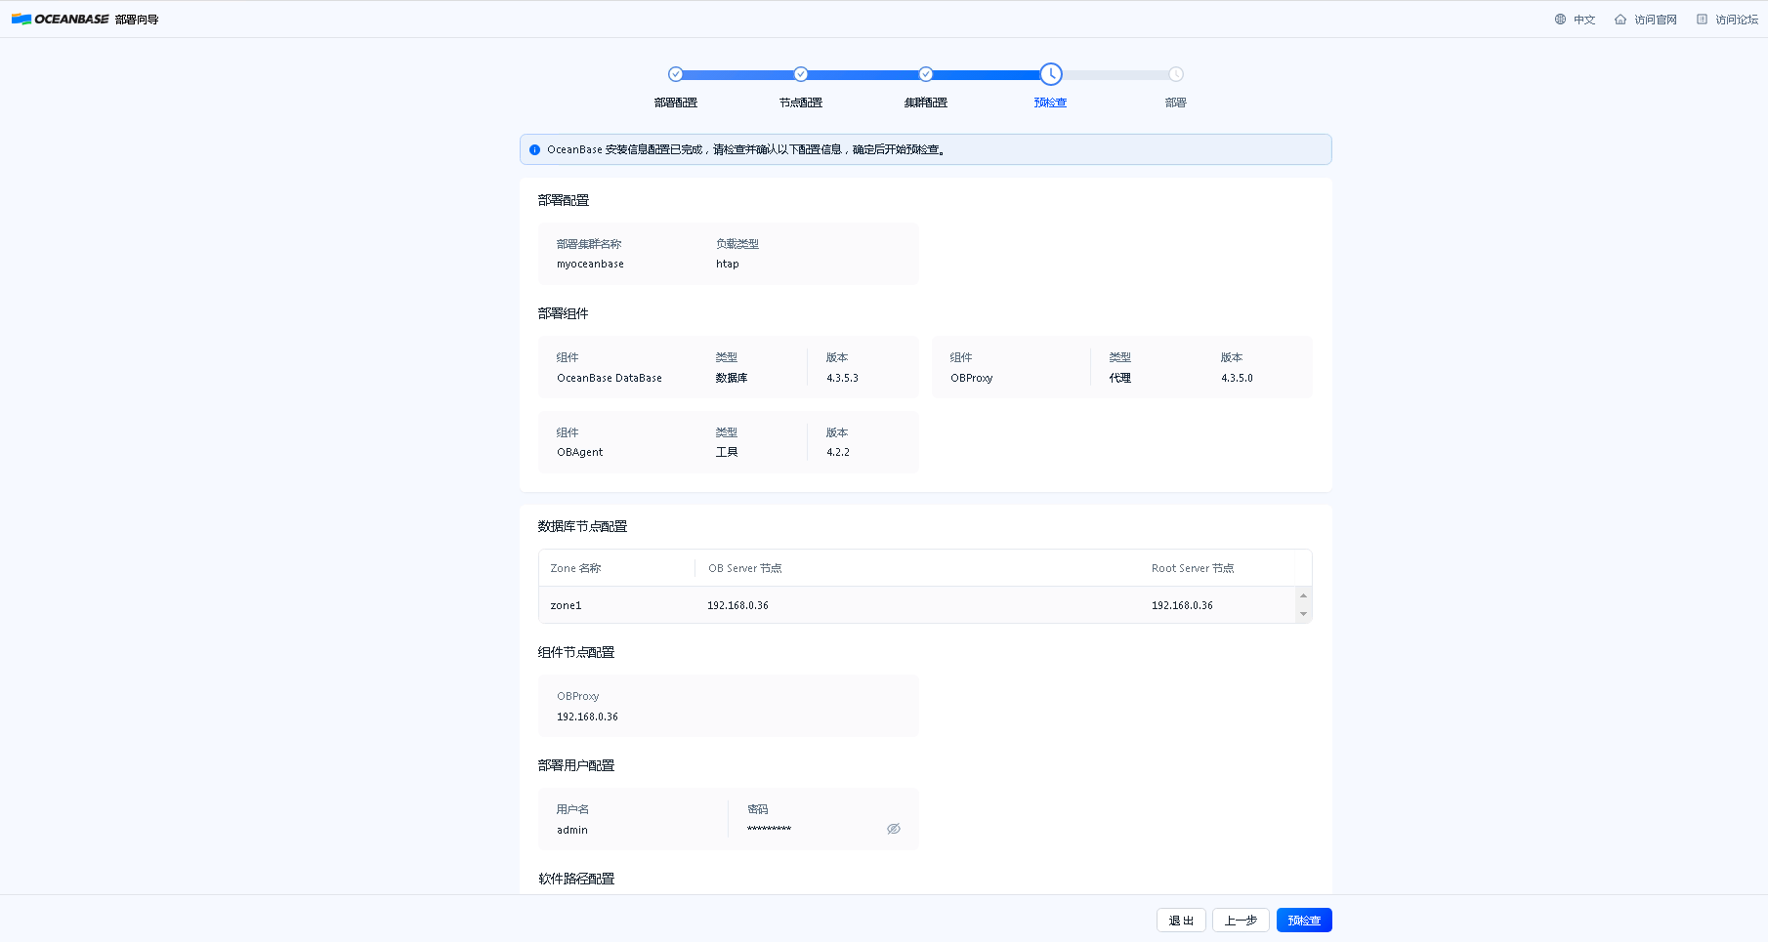
Task: Click the globe language icon
Action: 1560,20
